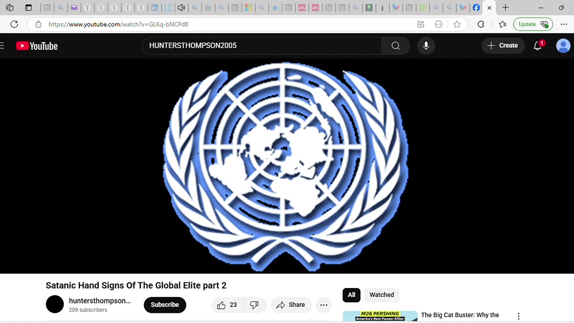Screen dimensions: 574x323
Task: Click the Create button
Action: pyautogui.click(x=503, y=46)
